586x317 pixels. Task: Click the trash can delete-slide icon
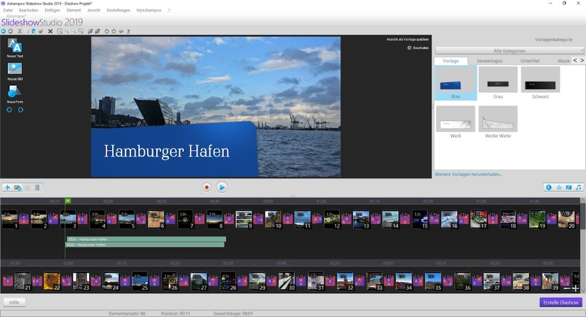pyautogui.click(x=37, y=187)
